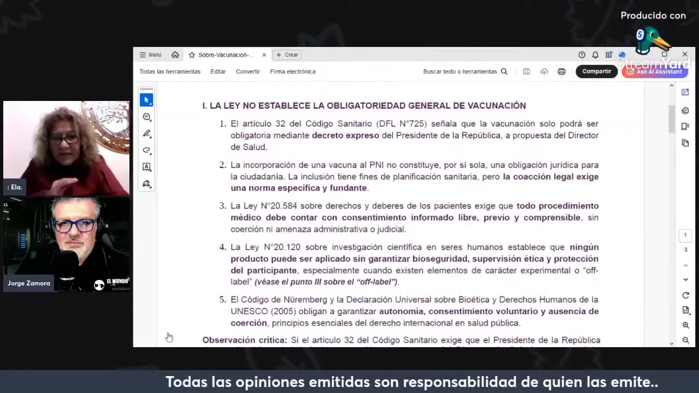Viewport: 699px width, 393px height.
Task: Zoom in on the document
Action: (x=686, y=325)
